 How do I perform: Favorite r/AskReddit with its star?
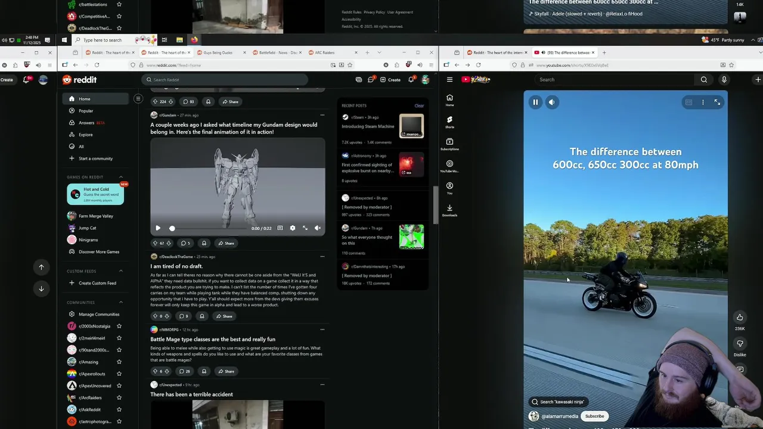point(119,409)
